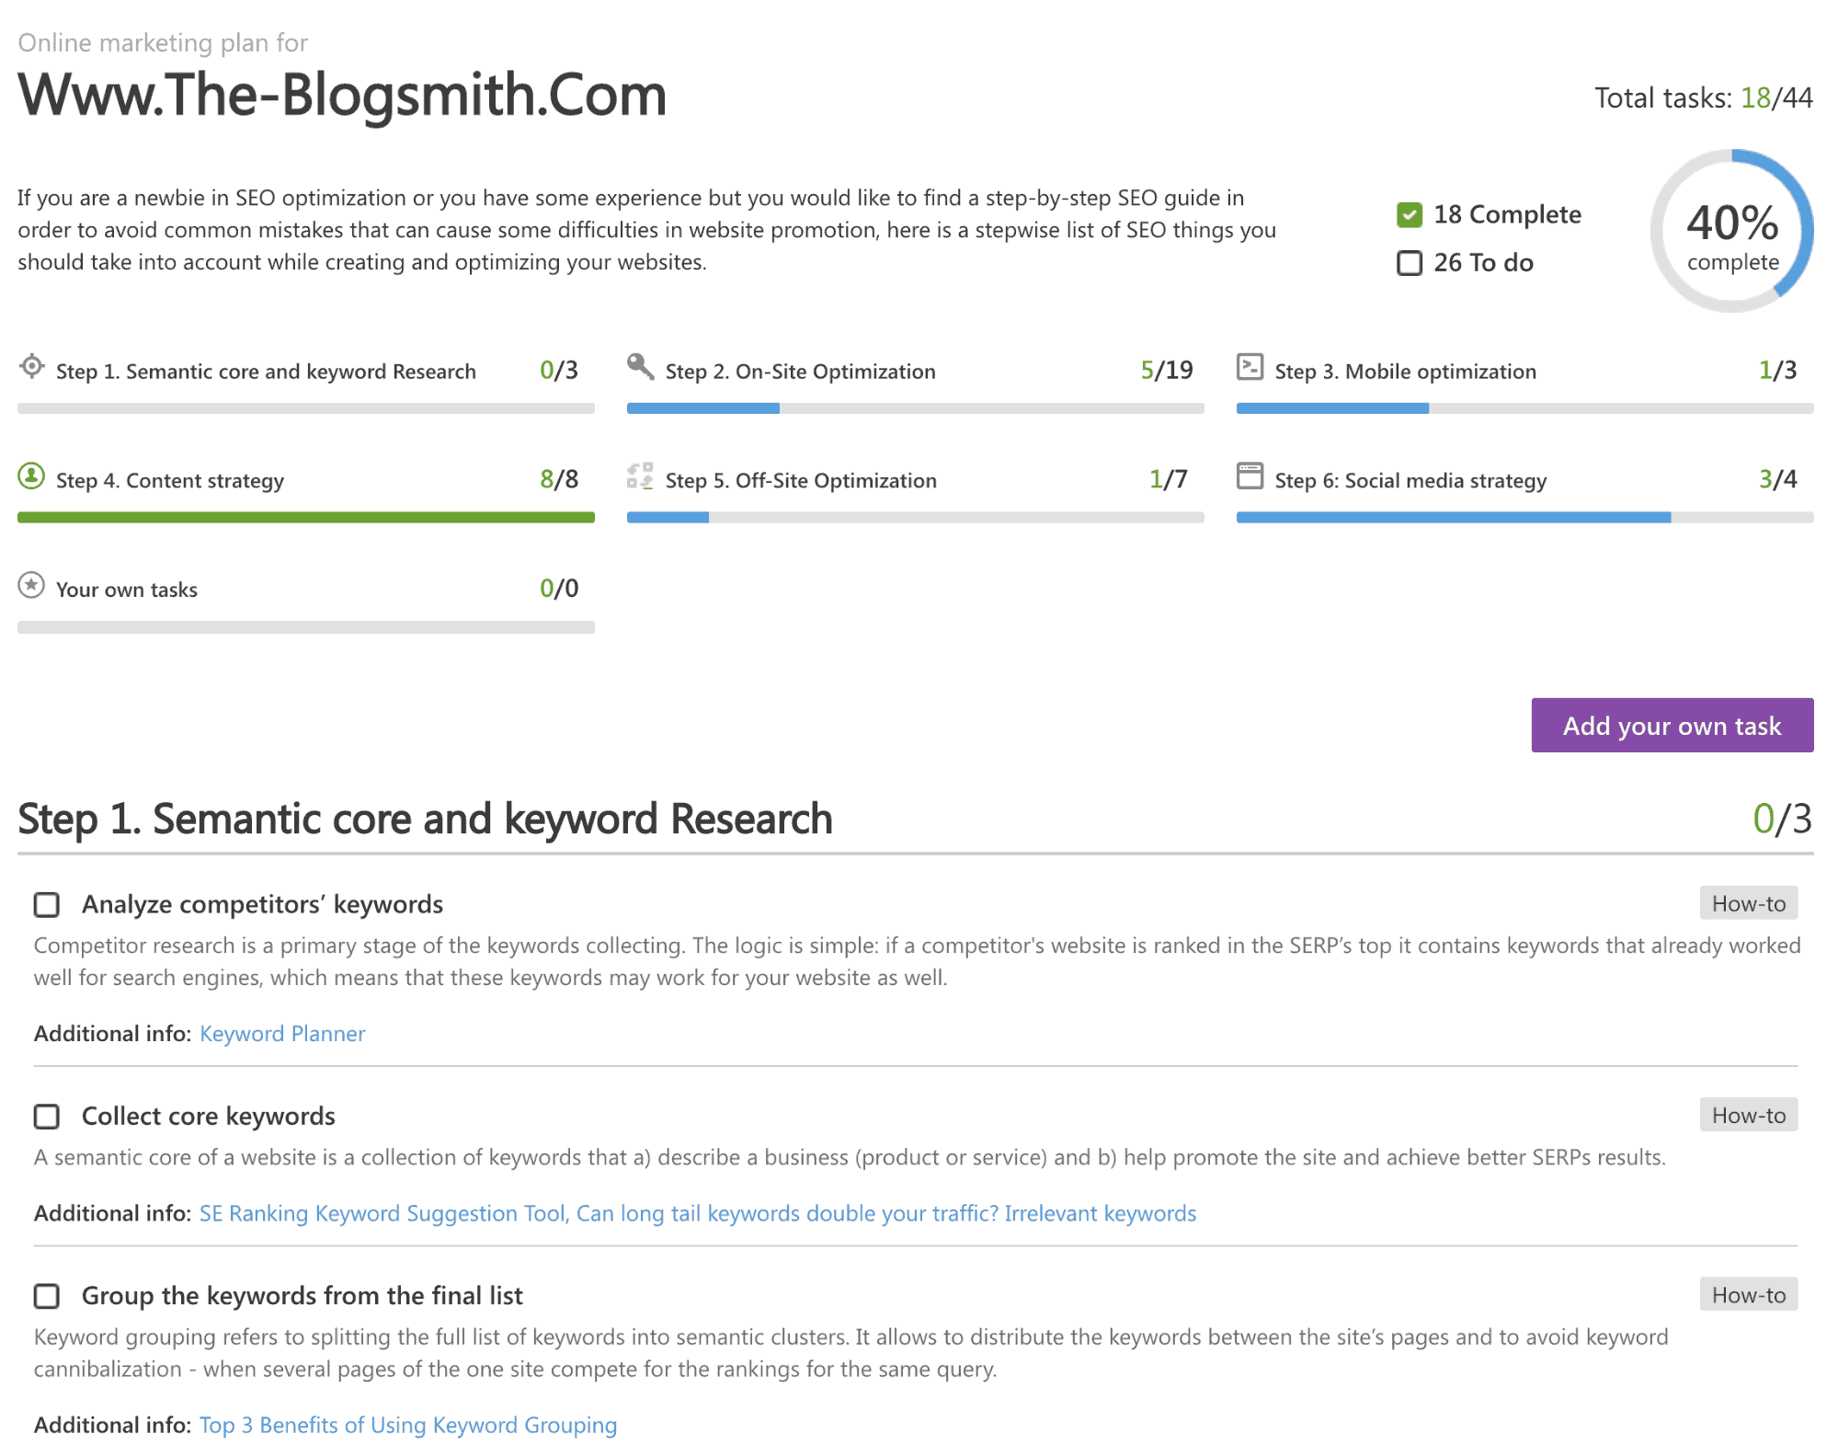Check Group the keywords from final list
The image size is (1838, 1456).
pyautogui.click(x=47, y=1296)
